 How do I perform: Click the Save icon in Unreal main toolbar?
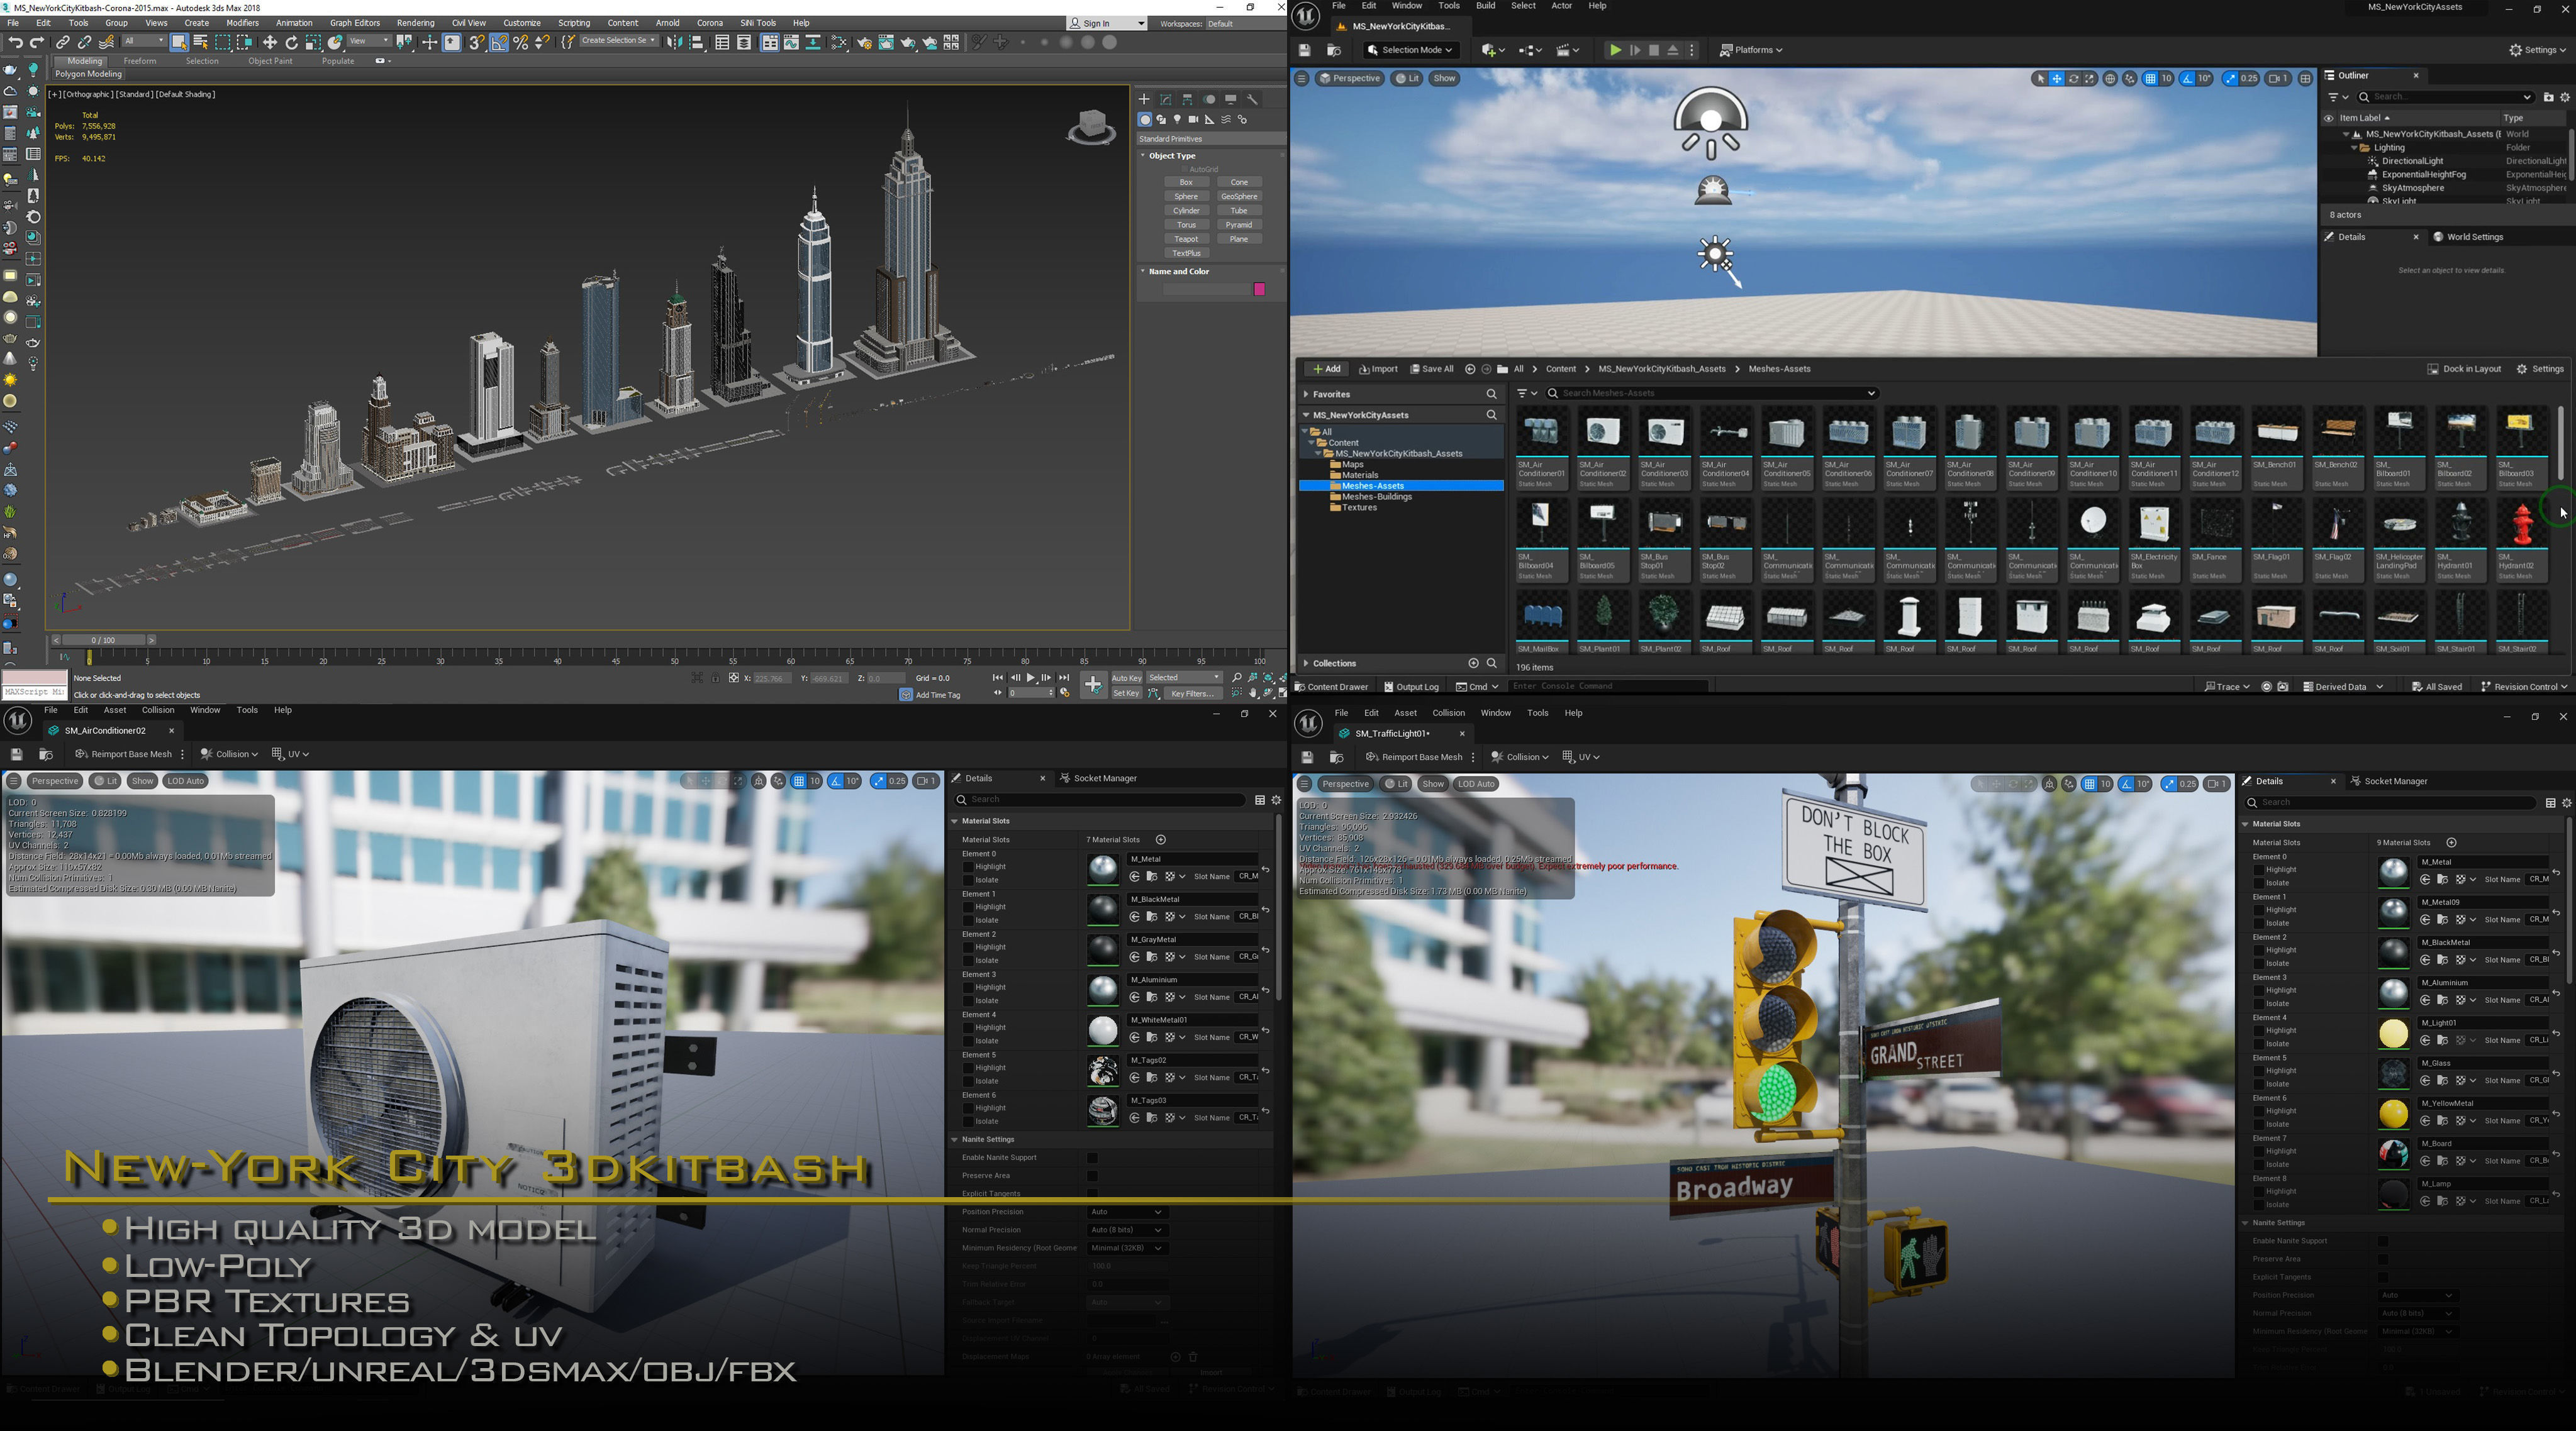pyautogui.click(x=1304, y=50)
